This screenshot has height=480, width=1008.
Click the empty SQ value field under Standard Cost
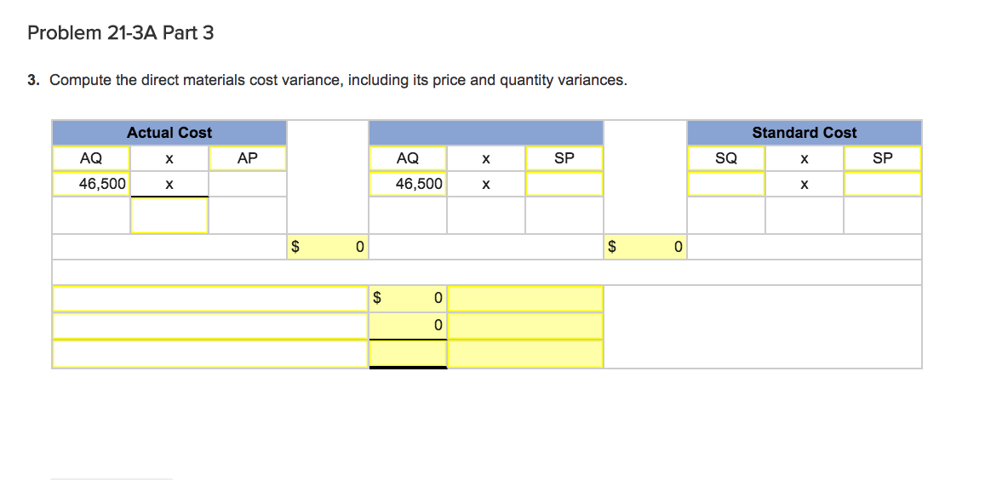pos(726,184)
